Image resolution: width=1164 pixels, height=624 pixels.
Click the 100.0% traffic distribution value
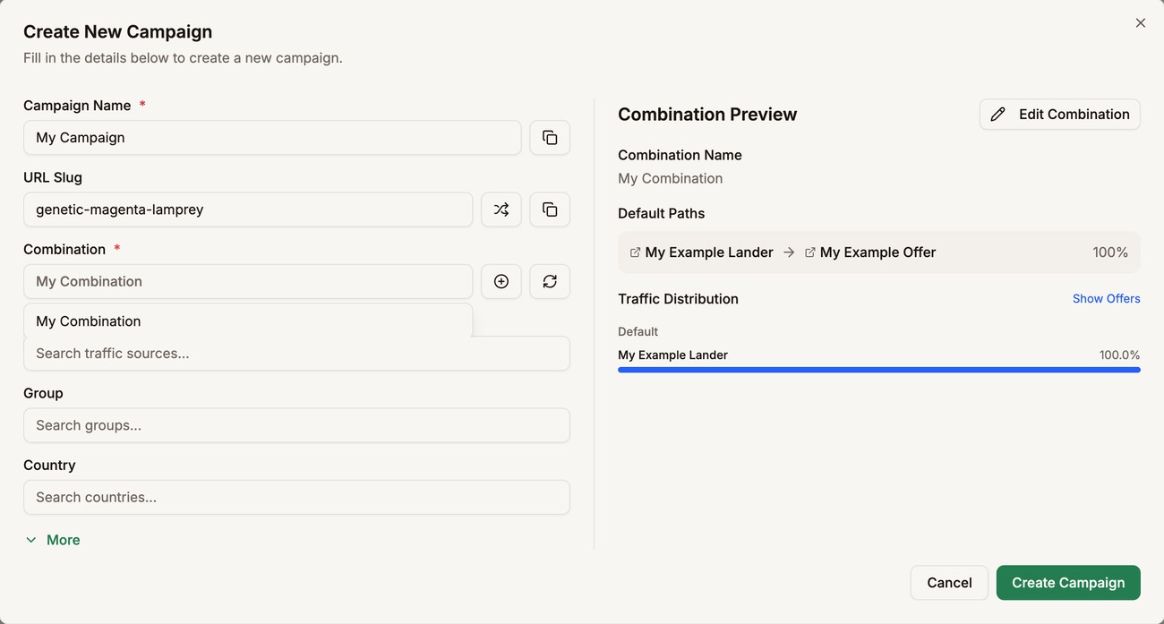pyautogui.click(x=1119, y=355)
